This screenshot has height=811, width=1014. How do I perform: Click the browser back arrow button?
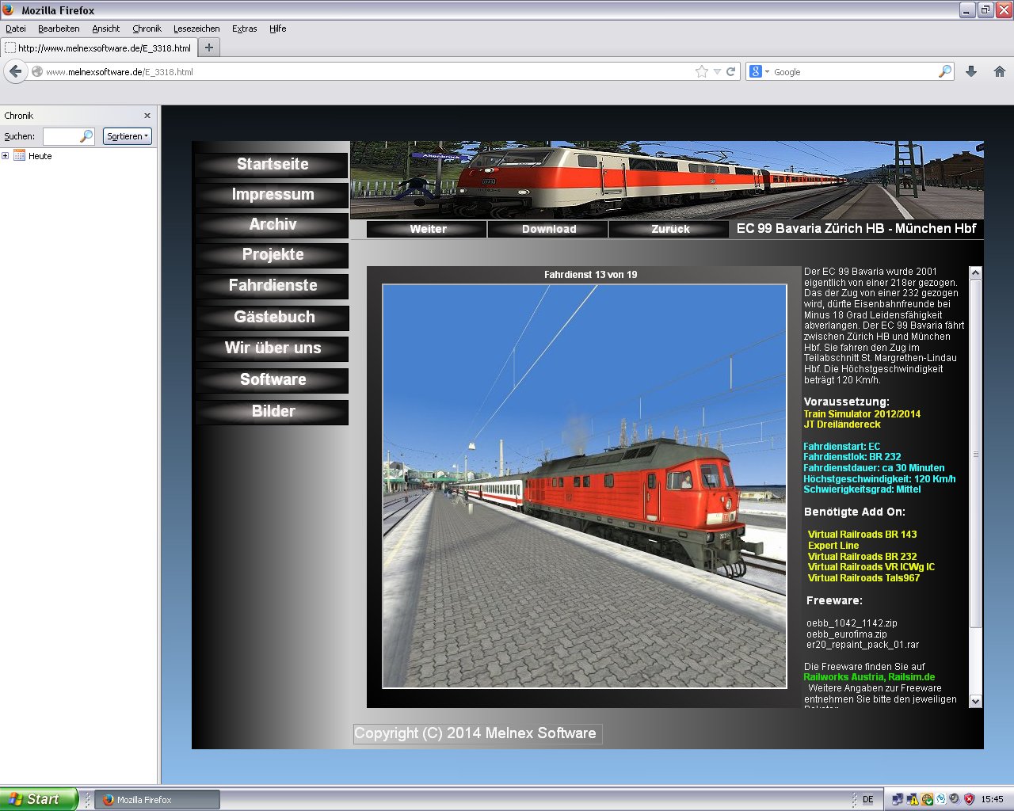[x=15, y=71]
